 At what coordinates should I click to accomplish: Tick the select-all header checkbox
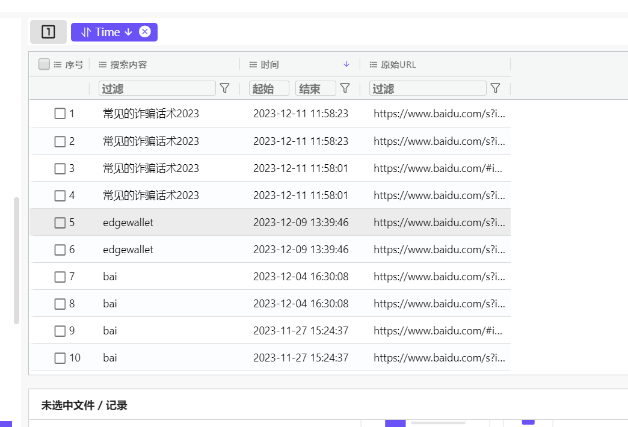tap(44, 64)
